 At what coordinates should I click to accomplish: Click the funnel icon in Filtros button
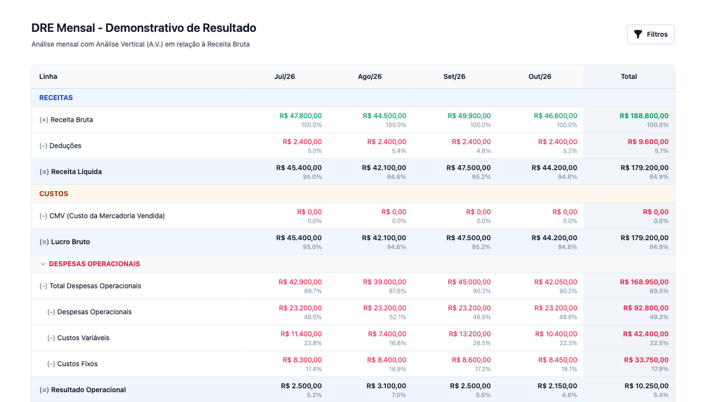(638, 35)
